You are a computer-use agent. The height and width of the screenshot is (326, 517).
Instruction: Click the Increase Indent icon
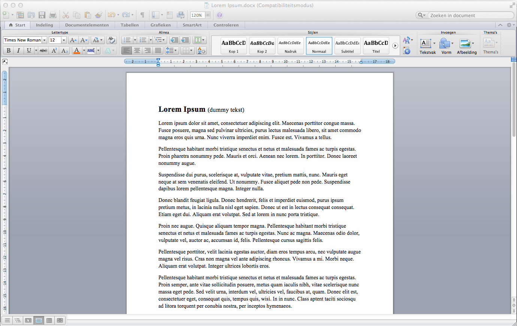(185, 40)
